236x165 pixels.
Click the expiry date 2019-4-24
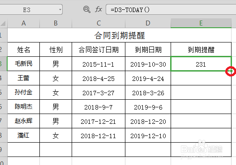[148, 78]
